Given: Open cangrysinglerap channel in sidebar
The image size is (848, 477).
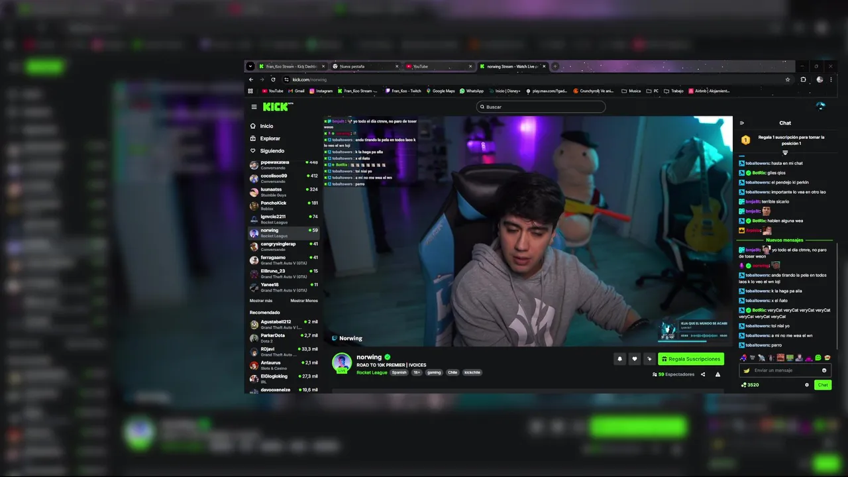Looking at the screenshot, I should coord(284,246).
